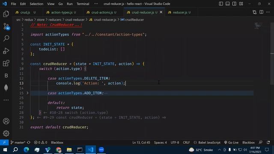
Task: Split the editor to the right
Action: (261, 12)
